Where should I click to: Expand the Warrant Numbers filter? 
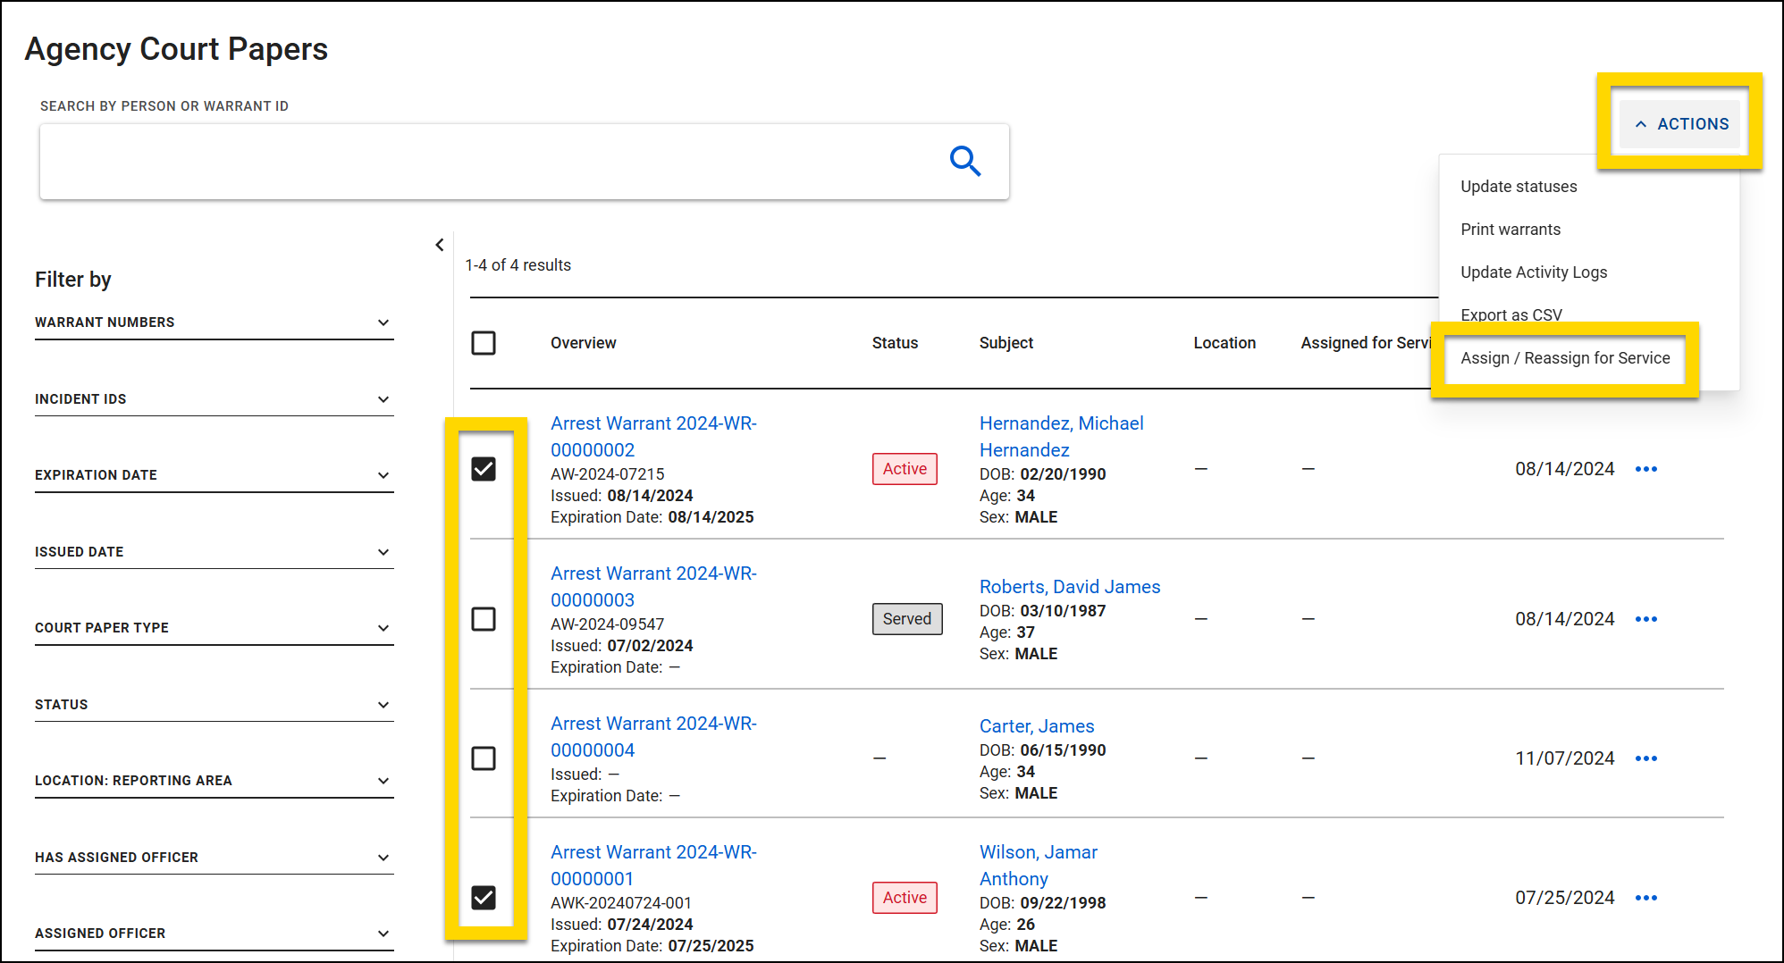click(383, 322)
